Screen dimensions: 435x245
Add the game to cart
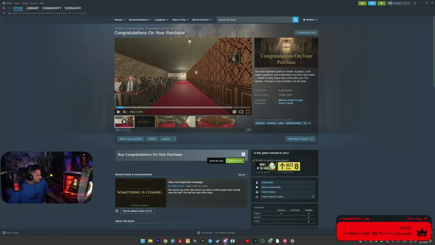pos(235,161)
